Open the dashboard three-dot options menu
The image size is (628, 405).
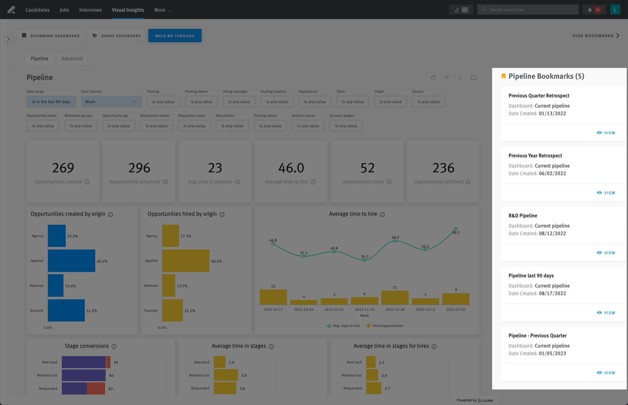[x=460, y=77]
